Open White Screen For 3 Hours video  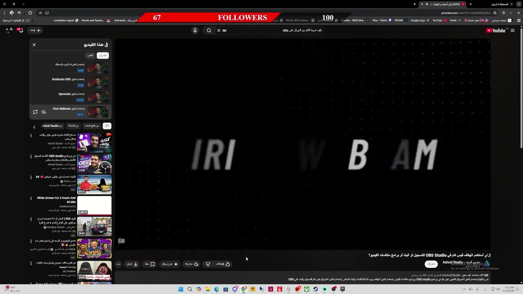pyautogui.click(x=94, y=205)
